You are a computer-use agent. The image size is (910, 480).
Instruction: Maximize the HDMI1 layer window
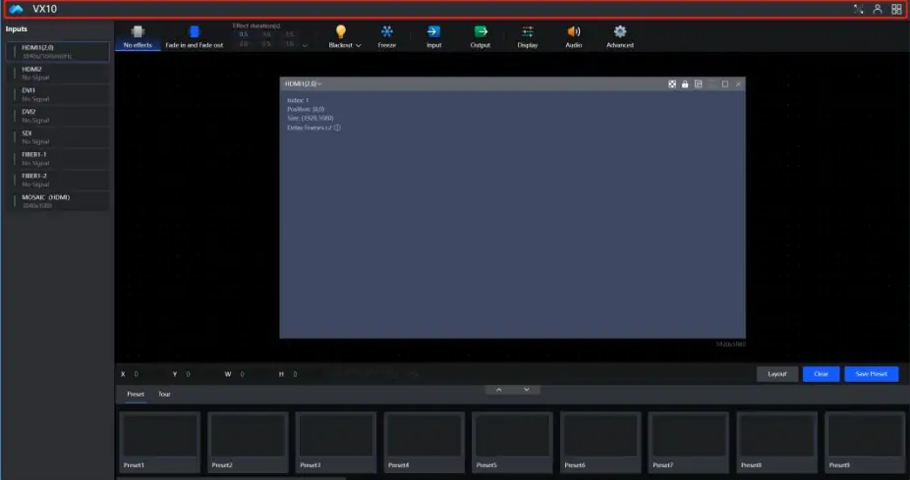coord(725,84)
